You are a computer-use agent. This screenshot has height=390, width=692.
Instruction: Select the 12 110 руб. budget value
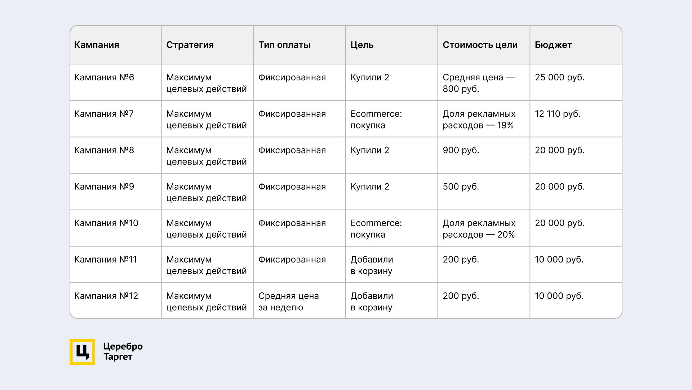click(x=558, y=114)
